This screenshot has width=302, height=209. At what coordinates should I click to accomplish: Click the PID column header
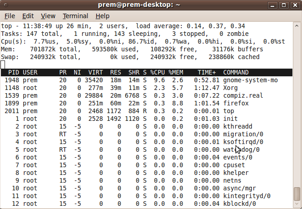14,72
